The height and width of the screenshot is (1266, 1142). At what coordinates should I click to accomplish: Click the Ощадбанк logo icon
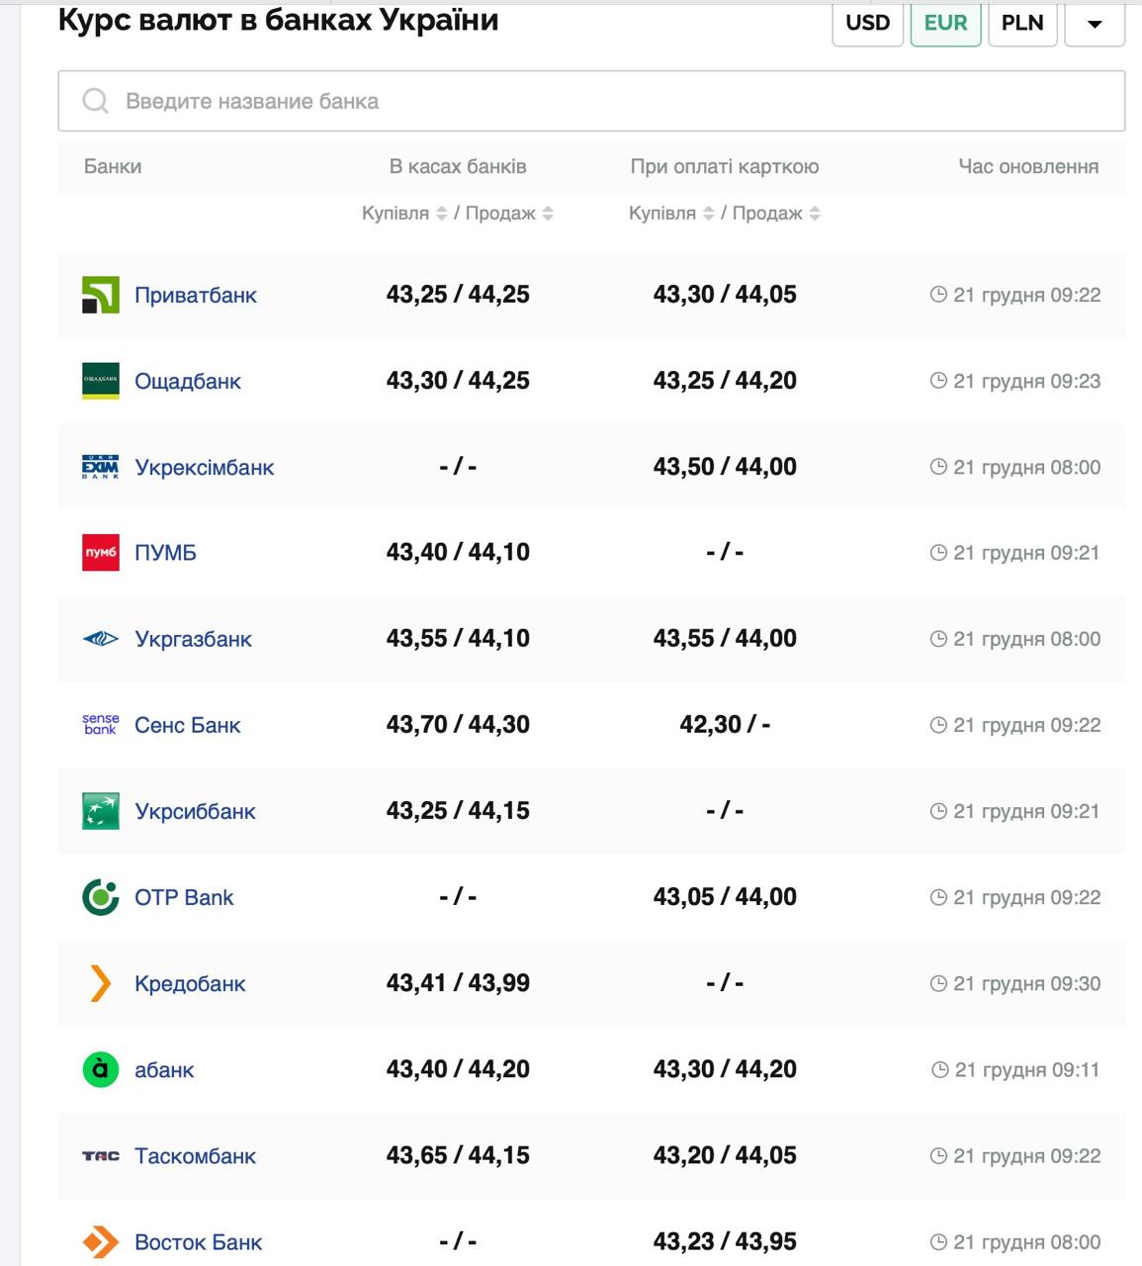click(100, 381)
